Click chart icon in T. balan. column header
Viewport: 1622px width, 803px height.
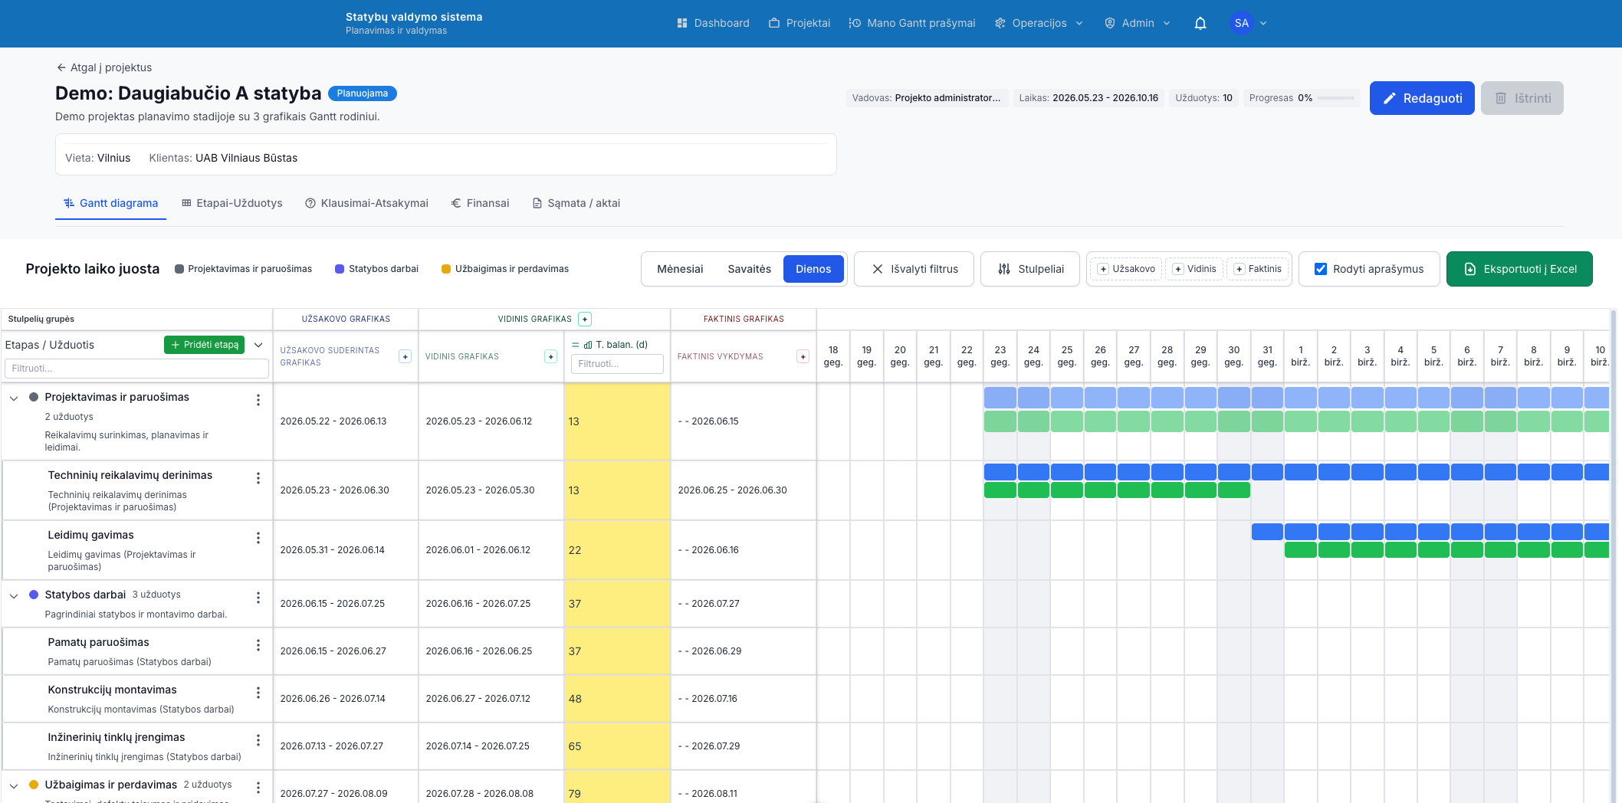coord(588,345)
